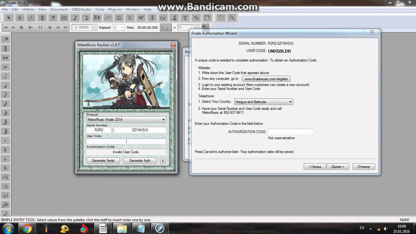This screenshot has width=416, height=234.
Task: Click the Generate Auth button
Action: coord(140,161)
